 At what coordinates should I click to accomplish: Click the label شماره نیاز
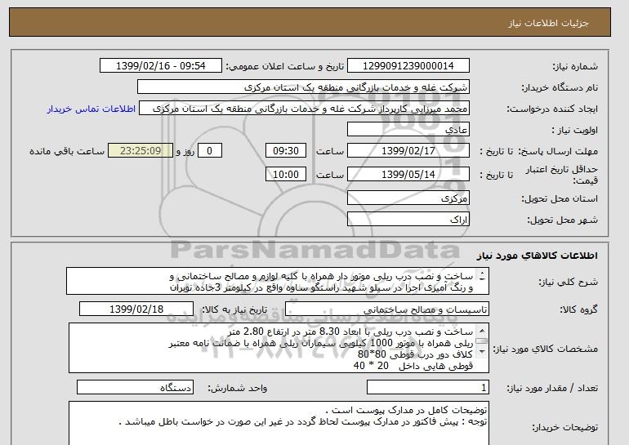pos(575,66)
